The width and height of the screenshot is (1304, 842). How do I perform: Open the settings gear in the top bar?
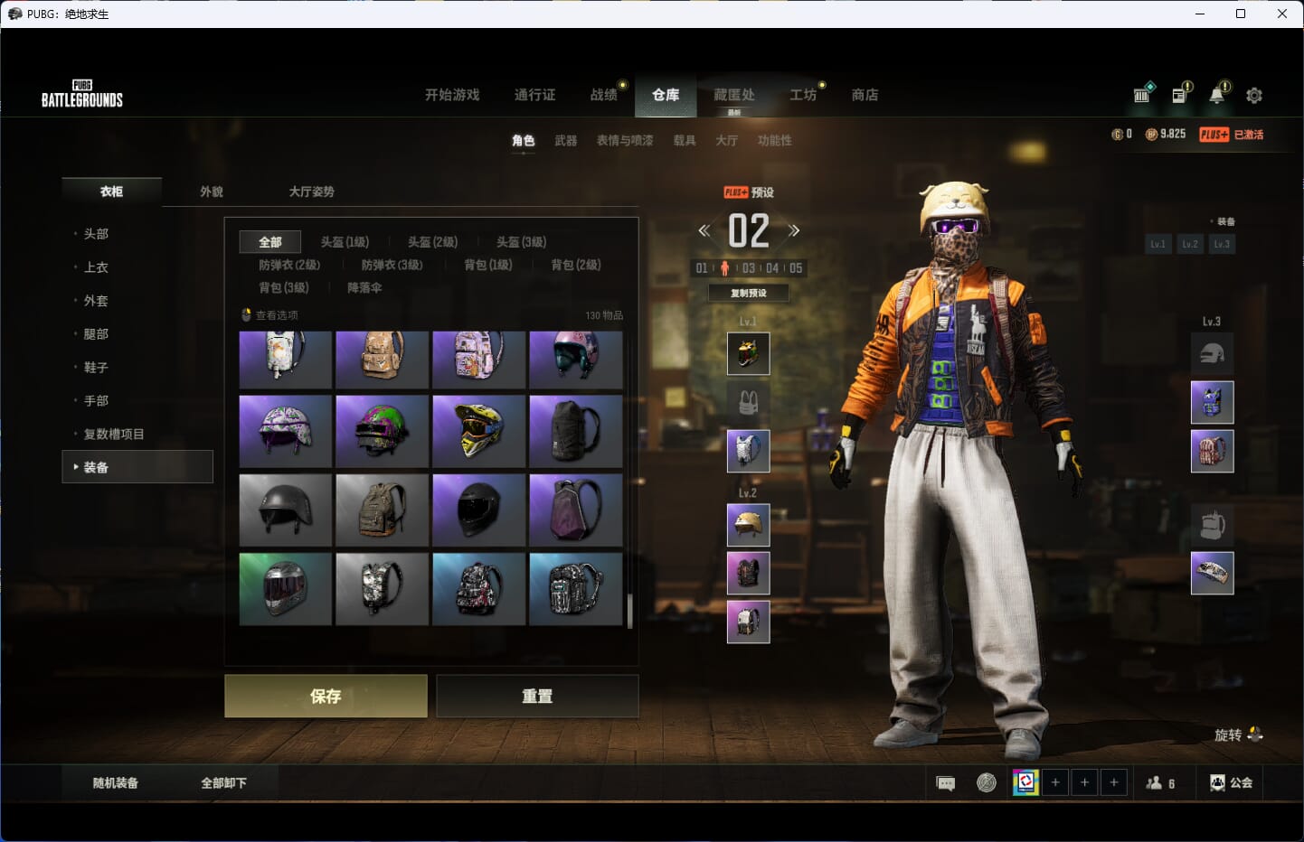pyautogui.click(x=1254, y=95)
